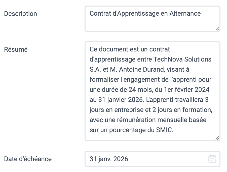Click the "Description" field label

click(x=21, y=14)
